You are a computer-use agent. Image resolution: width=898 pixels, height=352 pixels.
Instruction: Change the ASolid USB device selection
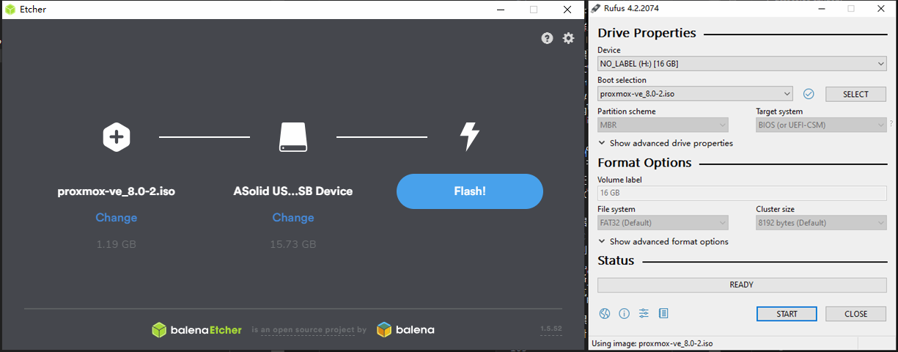point(293,218)
